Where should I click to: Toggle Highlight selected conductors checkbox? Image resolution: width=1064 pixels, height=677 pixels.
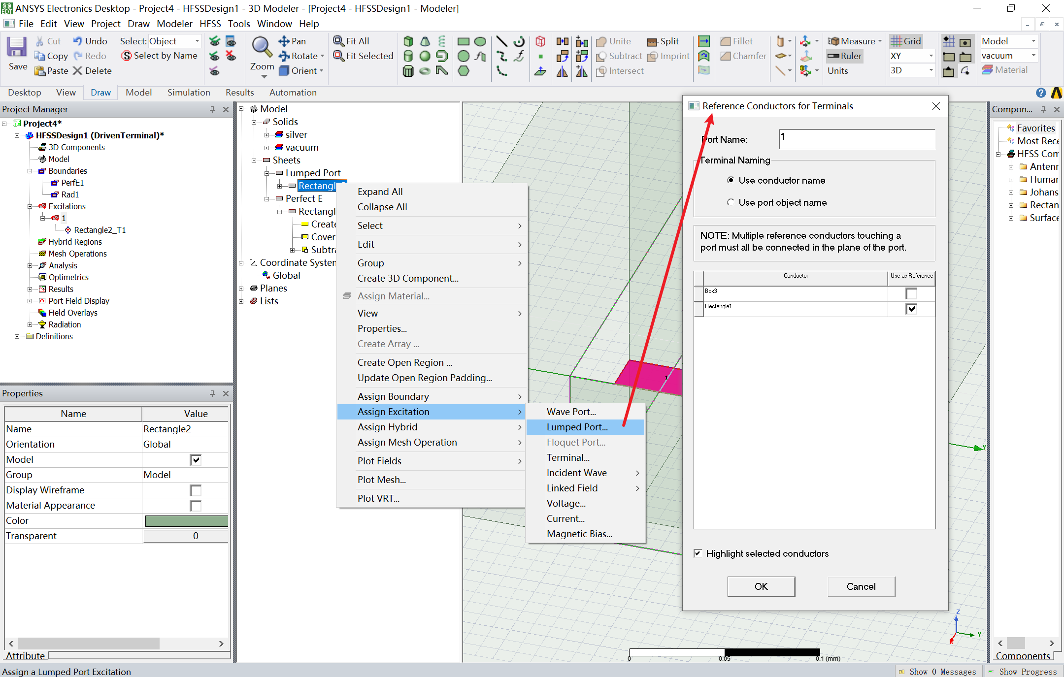coord(698,553)
